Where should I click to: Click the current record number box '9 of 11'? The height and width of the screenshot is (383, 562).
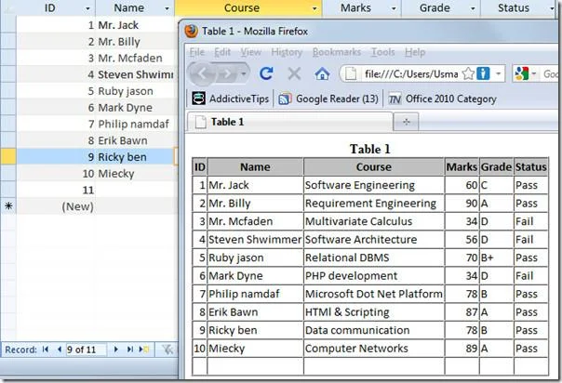click(86, 350)
